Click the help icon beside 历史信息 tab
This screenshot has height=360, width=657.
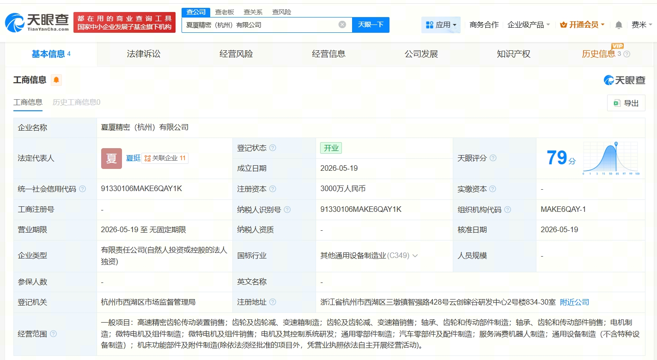627,54
